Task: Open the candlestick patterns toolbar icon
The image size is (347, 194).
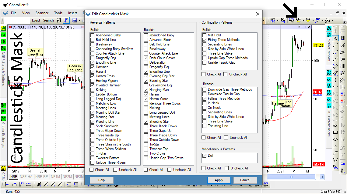Action: pos(298,20)
